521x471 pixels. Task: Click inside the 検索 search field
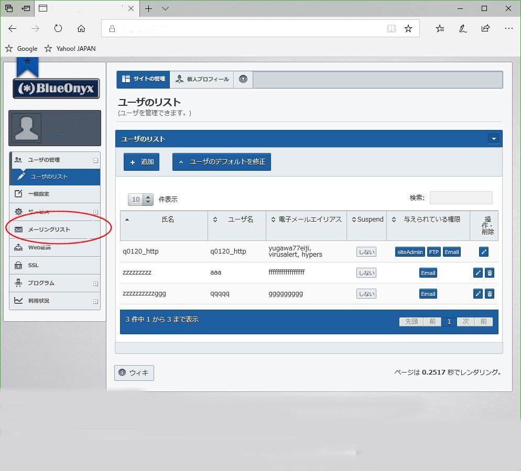point(460,198)
